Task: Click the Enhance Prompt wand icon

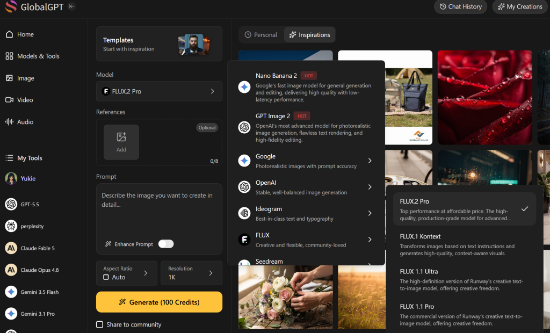Action: pyautogui.click(x=108, y=244)
